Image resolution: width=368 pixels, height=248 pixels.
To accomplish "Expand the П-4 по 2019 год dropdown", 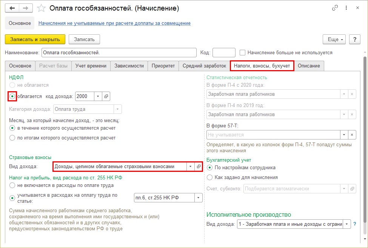I will click(x=344, y=115).
